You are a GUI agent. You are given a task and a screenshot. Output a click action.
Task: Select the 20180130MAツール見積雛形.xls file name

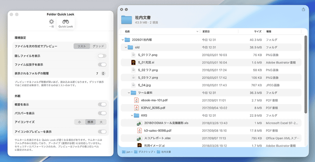tap(166, 123)
